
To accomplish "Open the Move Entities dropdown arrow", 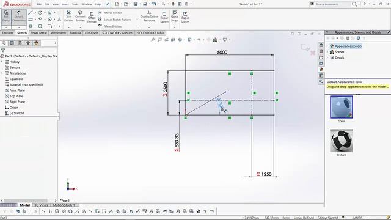I will 137,26.
